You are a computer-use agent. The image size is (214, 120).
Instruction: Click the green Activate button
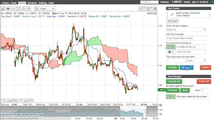(x=173, y=67)
